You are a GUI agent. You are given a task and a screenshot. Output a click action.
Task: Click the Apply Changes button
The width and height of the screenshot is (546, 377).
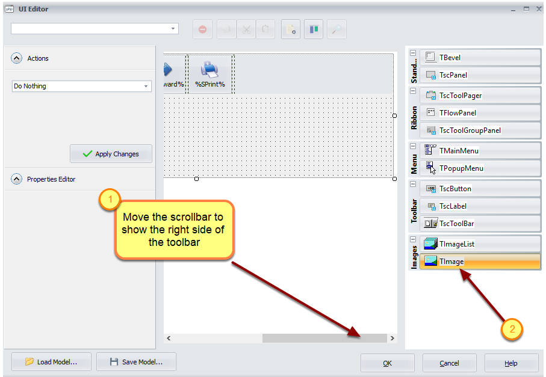pos(111,154)
